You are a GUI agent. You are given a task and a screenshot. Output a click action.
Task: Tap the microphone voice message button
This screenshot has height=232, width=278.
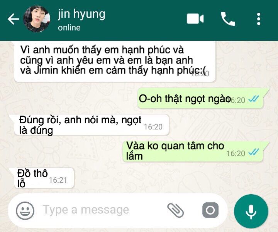[251, 211]
